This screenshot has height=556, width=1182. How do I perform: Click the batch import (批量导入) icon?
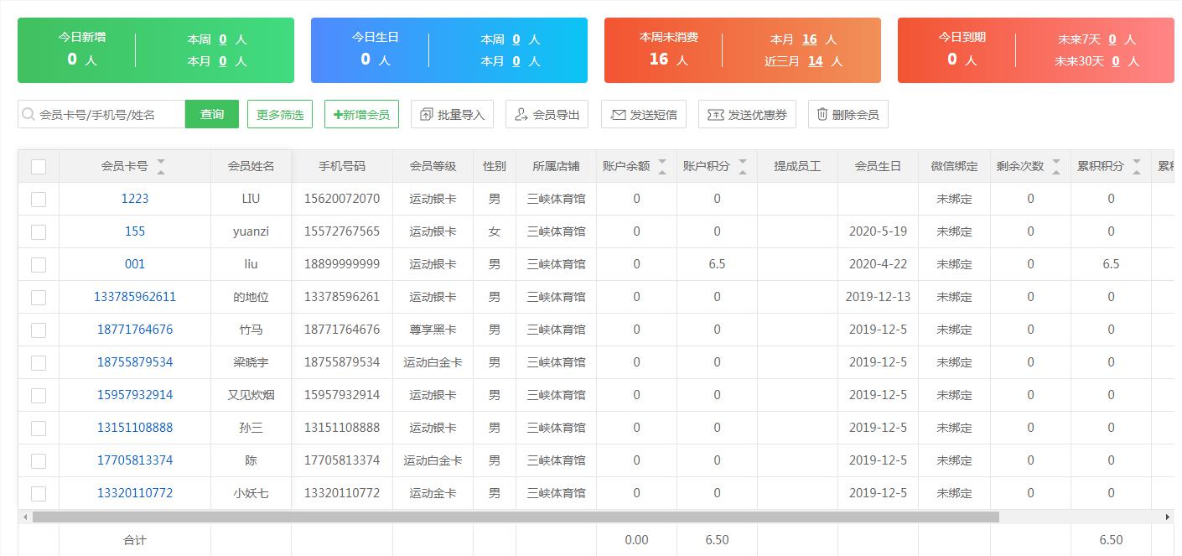point(425,114)
